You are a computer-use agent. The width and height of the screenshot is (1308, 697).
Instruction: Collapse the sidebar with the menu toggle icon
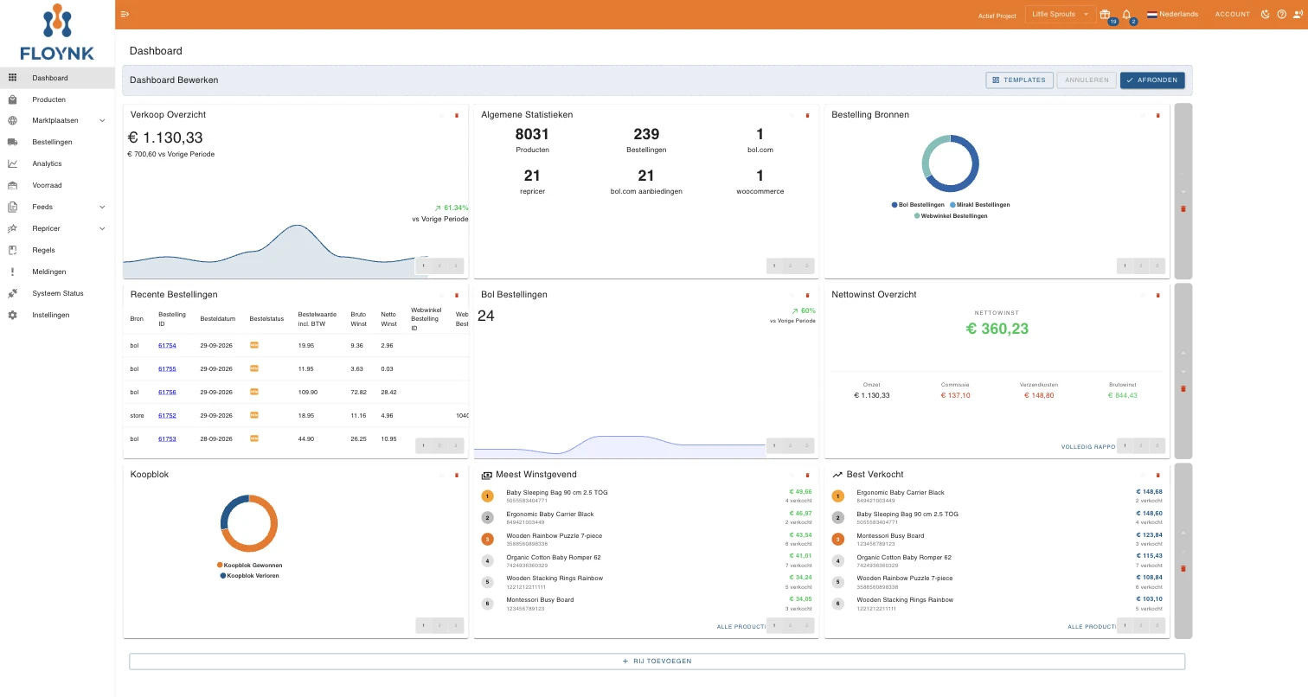tap(125, 14)
